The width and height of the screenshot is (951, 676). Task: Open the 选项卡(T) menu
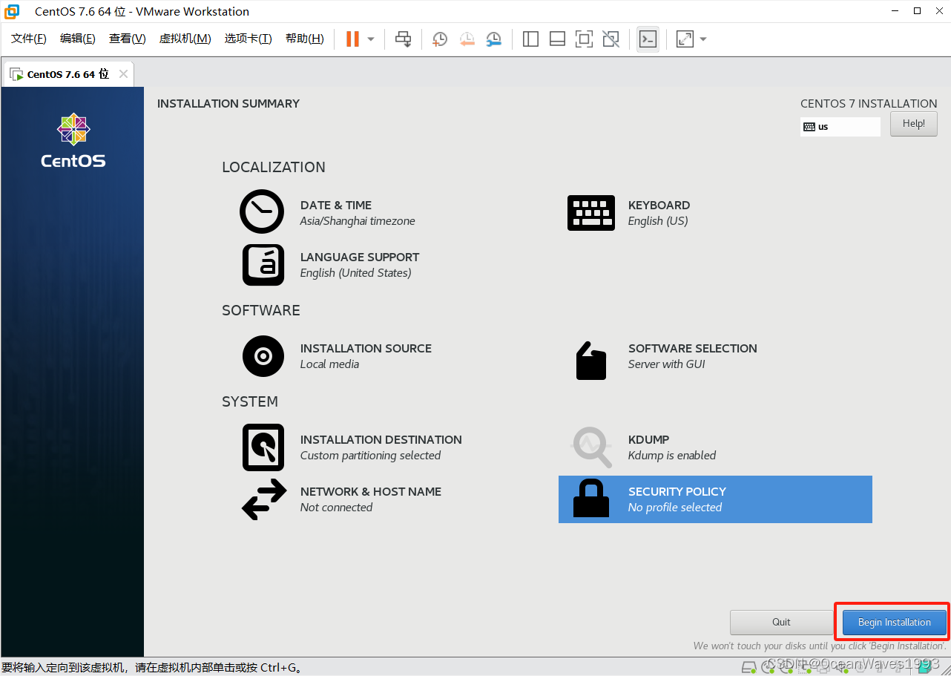coord(249,39)
